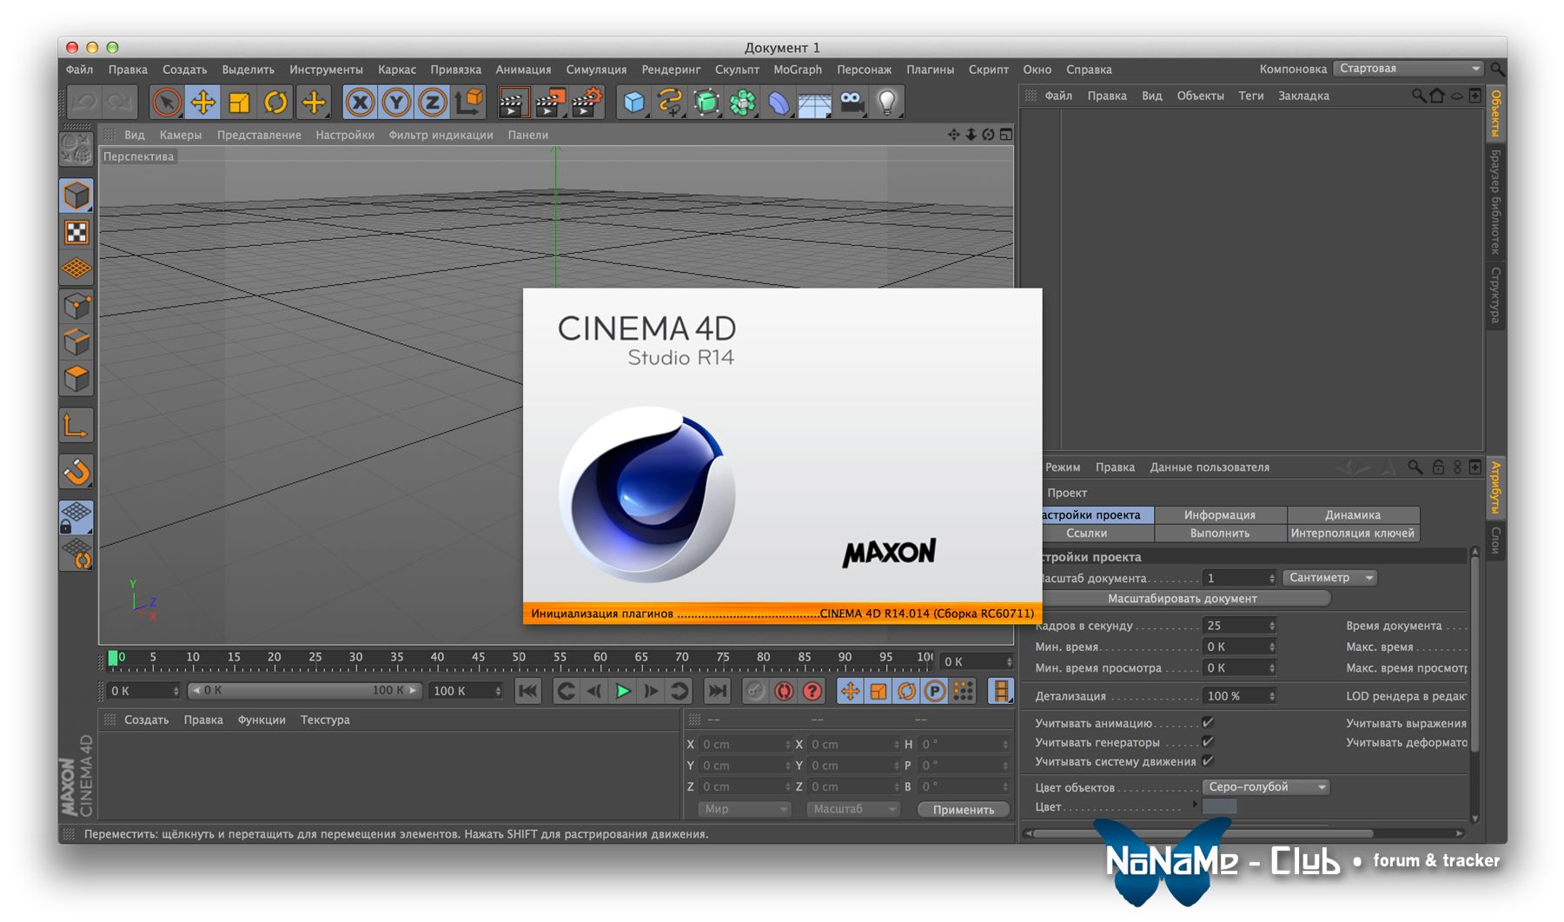Screen dimensions: 1564x922
Task: Render the active view clapperboard icon
Action: [x=513, y=103]
